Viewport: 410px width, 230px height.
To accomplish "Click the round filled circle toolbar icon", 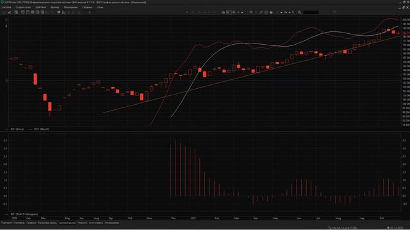I will [x=271, y=12].
